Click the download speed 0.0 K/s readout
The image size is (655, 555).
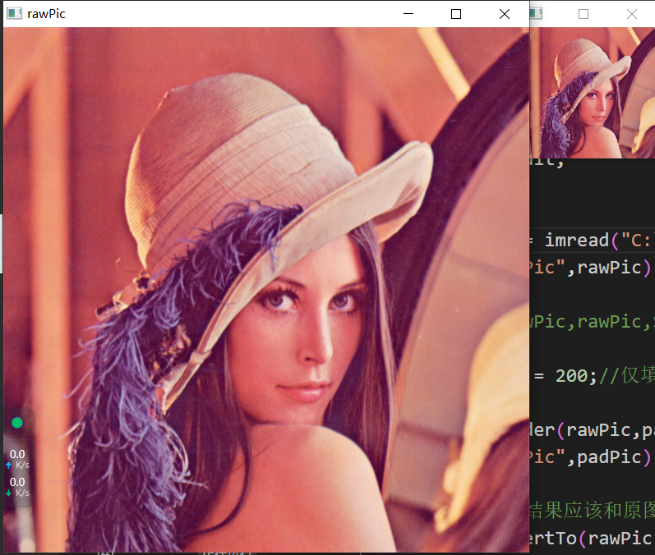click(17, 487)
